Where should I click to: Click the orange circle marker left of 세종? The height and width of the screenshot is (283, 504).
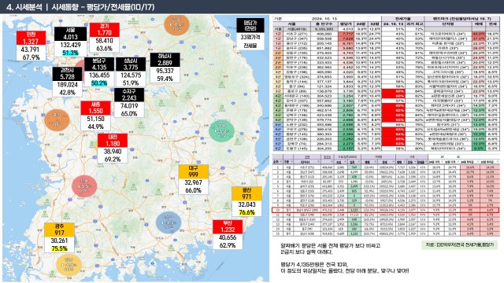pos(57,120)
